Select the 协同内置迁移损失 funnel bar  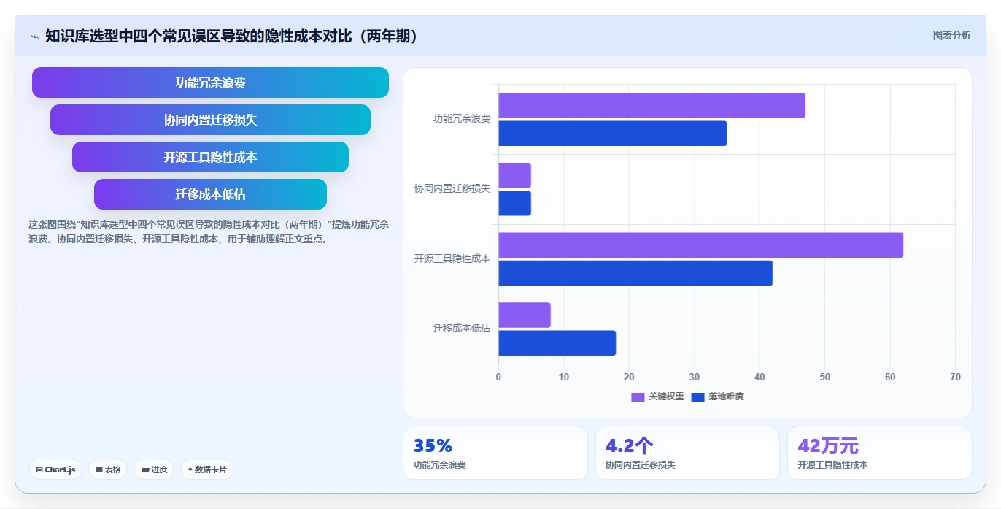[210, 120]
